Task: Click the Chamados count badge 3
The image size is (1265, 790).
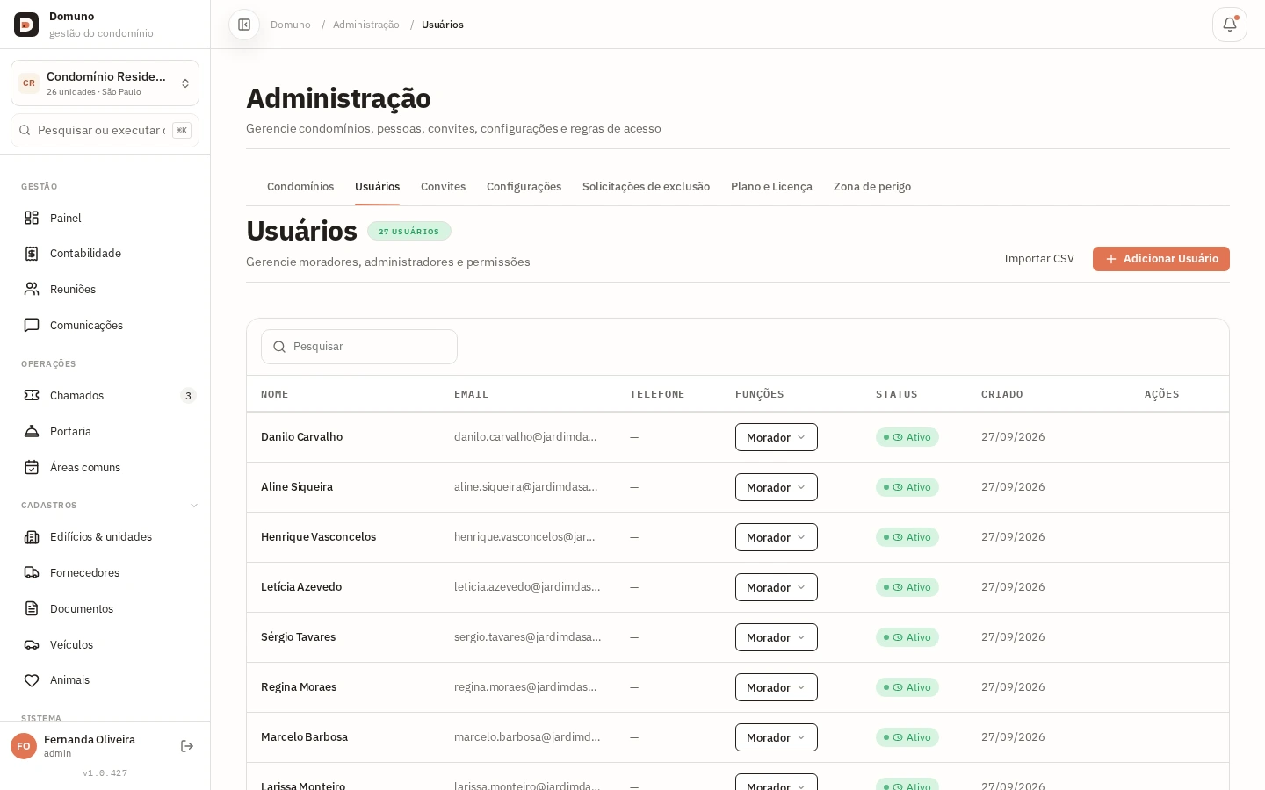Action: [x=188, y=396]
